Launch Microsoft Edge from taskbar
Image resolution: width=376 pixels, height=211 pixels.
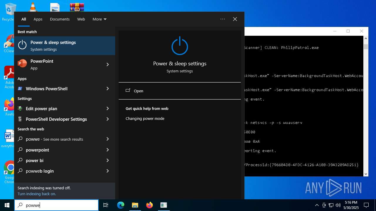pos(121,205)
